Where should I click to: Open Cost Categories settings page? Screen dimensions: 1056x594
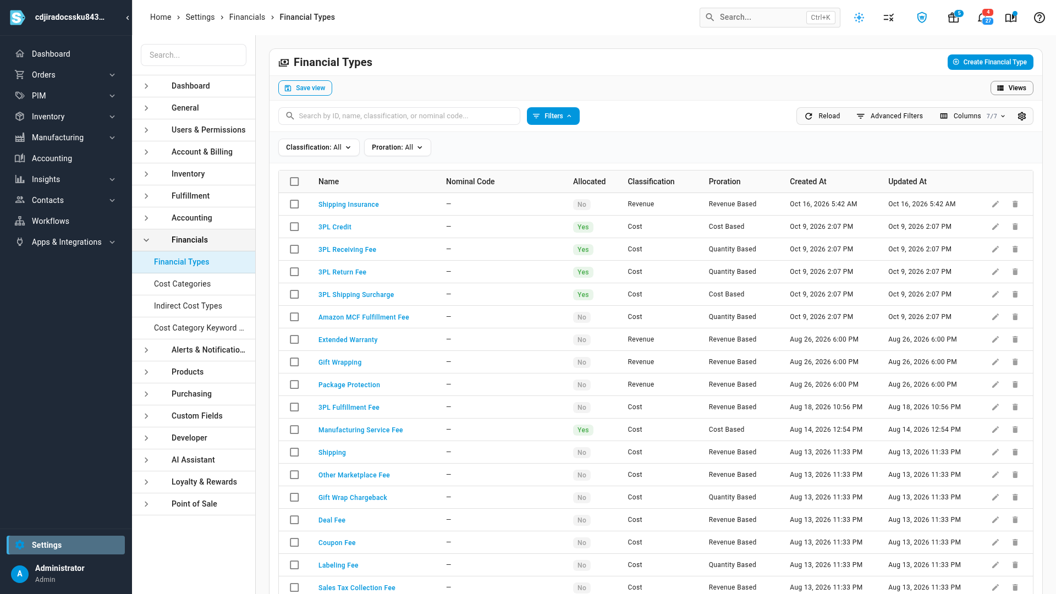[x=194, y=284]
